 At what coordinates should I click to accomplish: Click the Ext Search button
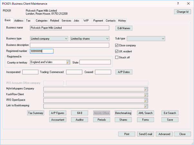(x=170, y=113)
